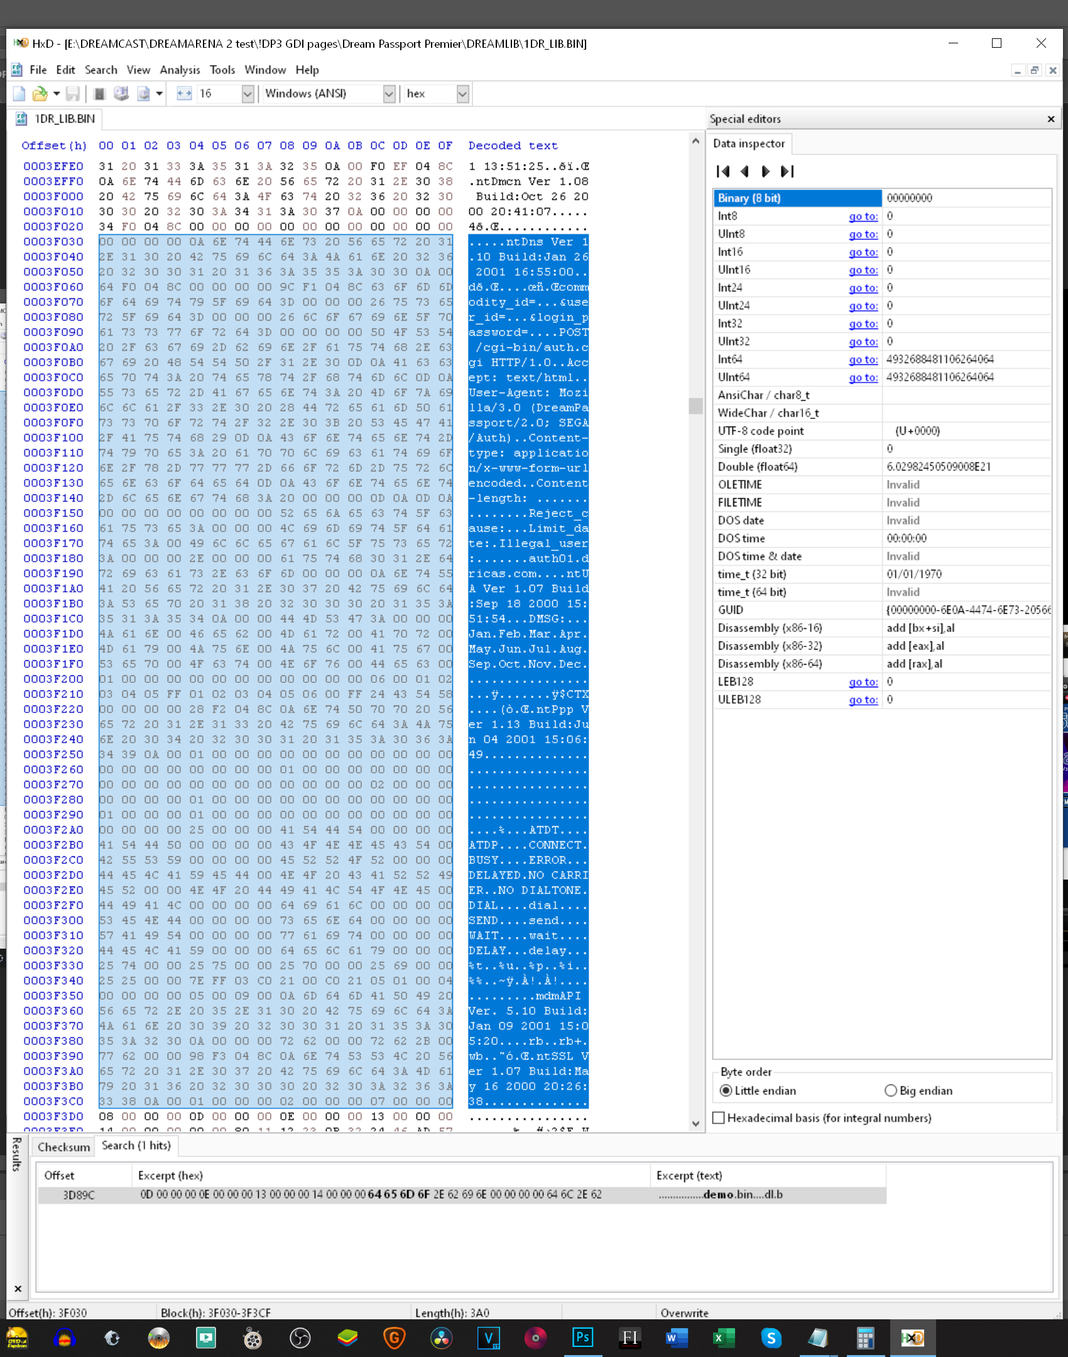This screenshot has width=1068, height=1357.
Task: Open DaVinci Resolve from the taskbar
Action: click(442, 1338)
